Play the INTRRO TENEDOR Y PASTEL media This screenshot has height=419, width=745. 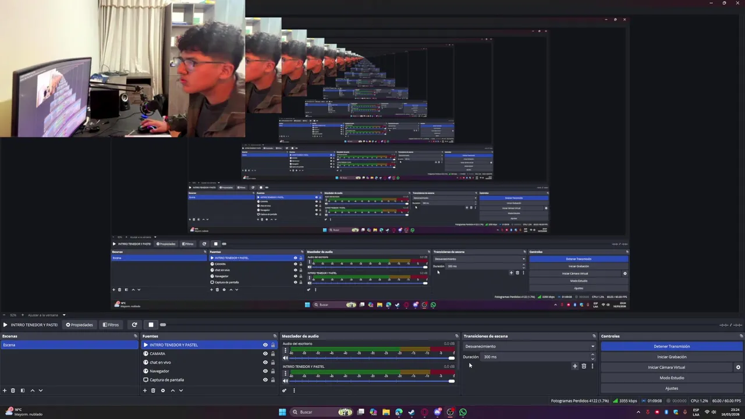click(5, 325)
